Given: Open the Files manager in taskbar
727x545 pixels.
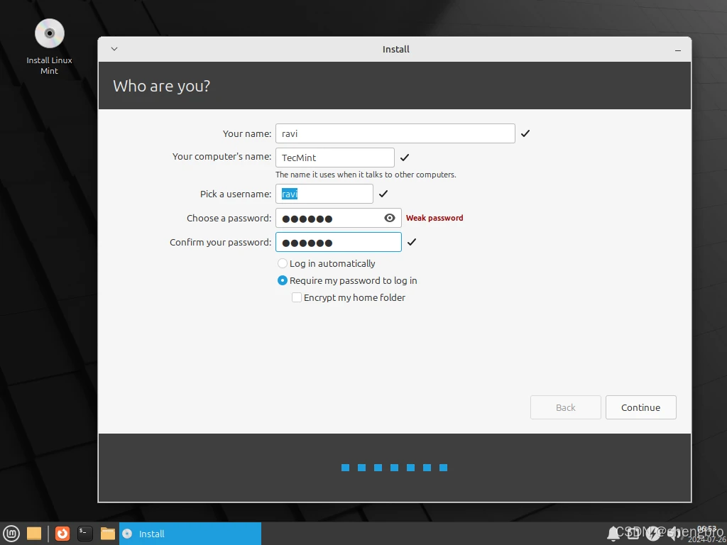Looking at the screenshot, I should coord(108,534).
